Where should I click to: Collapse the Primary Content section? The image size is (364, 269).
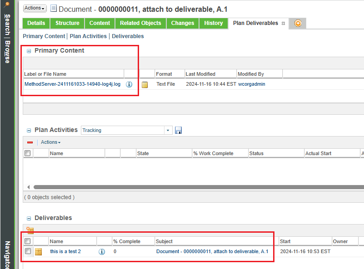29,50
